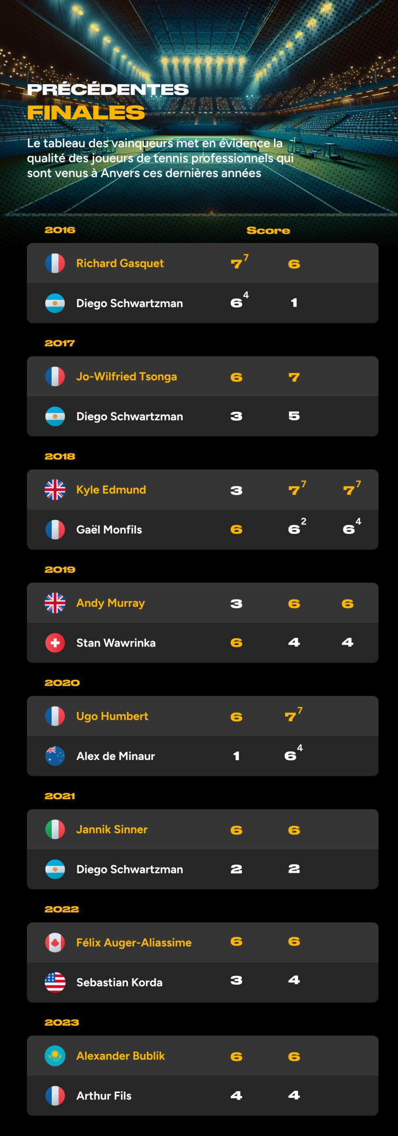Select the Andy Murray winner name
Screen dimensions: 398x1136
pos(110,603)
